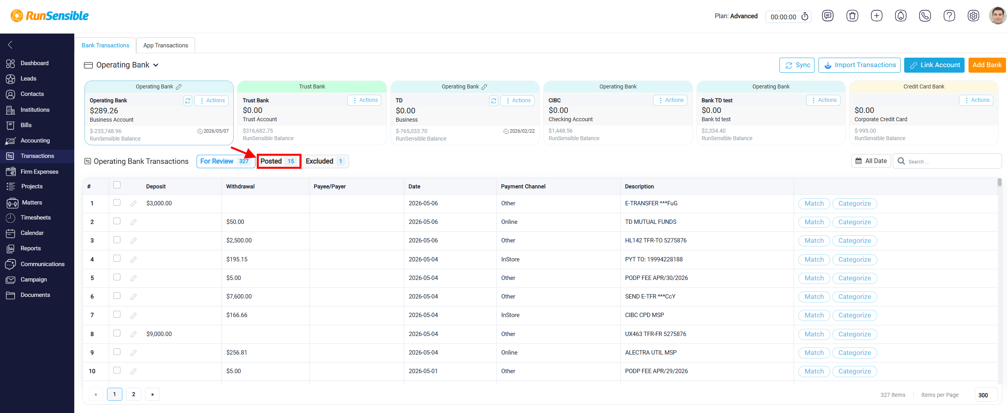Click the Items per Page field

pos(986,395)
